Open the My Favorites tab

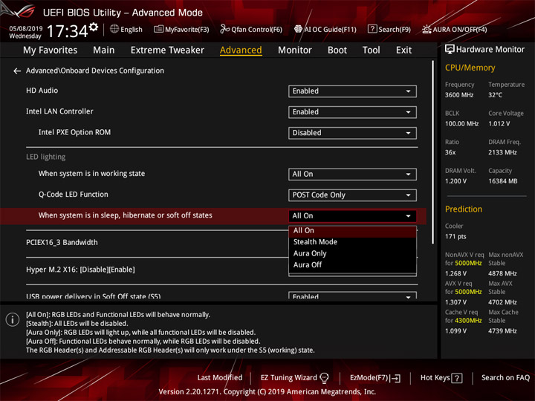(x=51, y=50)
